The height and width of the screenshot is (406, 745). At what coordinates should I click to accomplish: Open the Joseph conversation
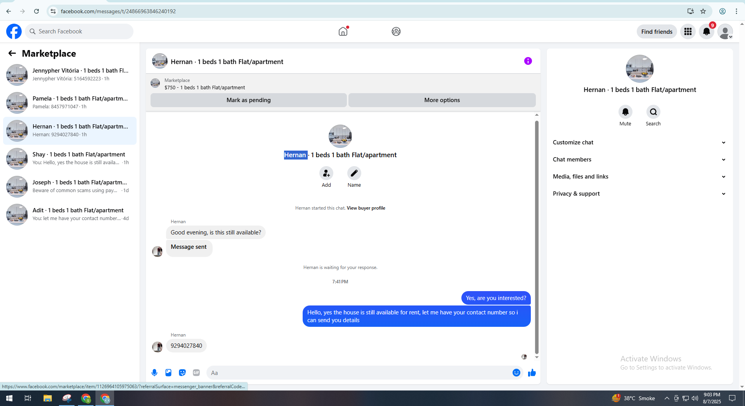point(70,187)
